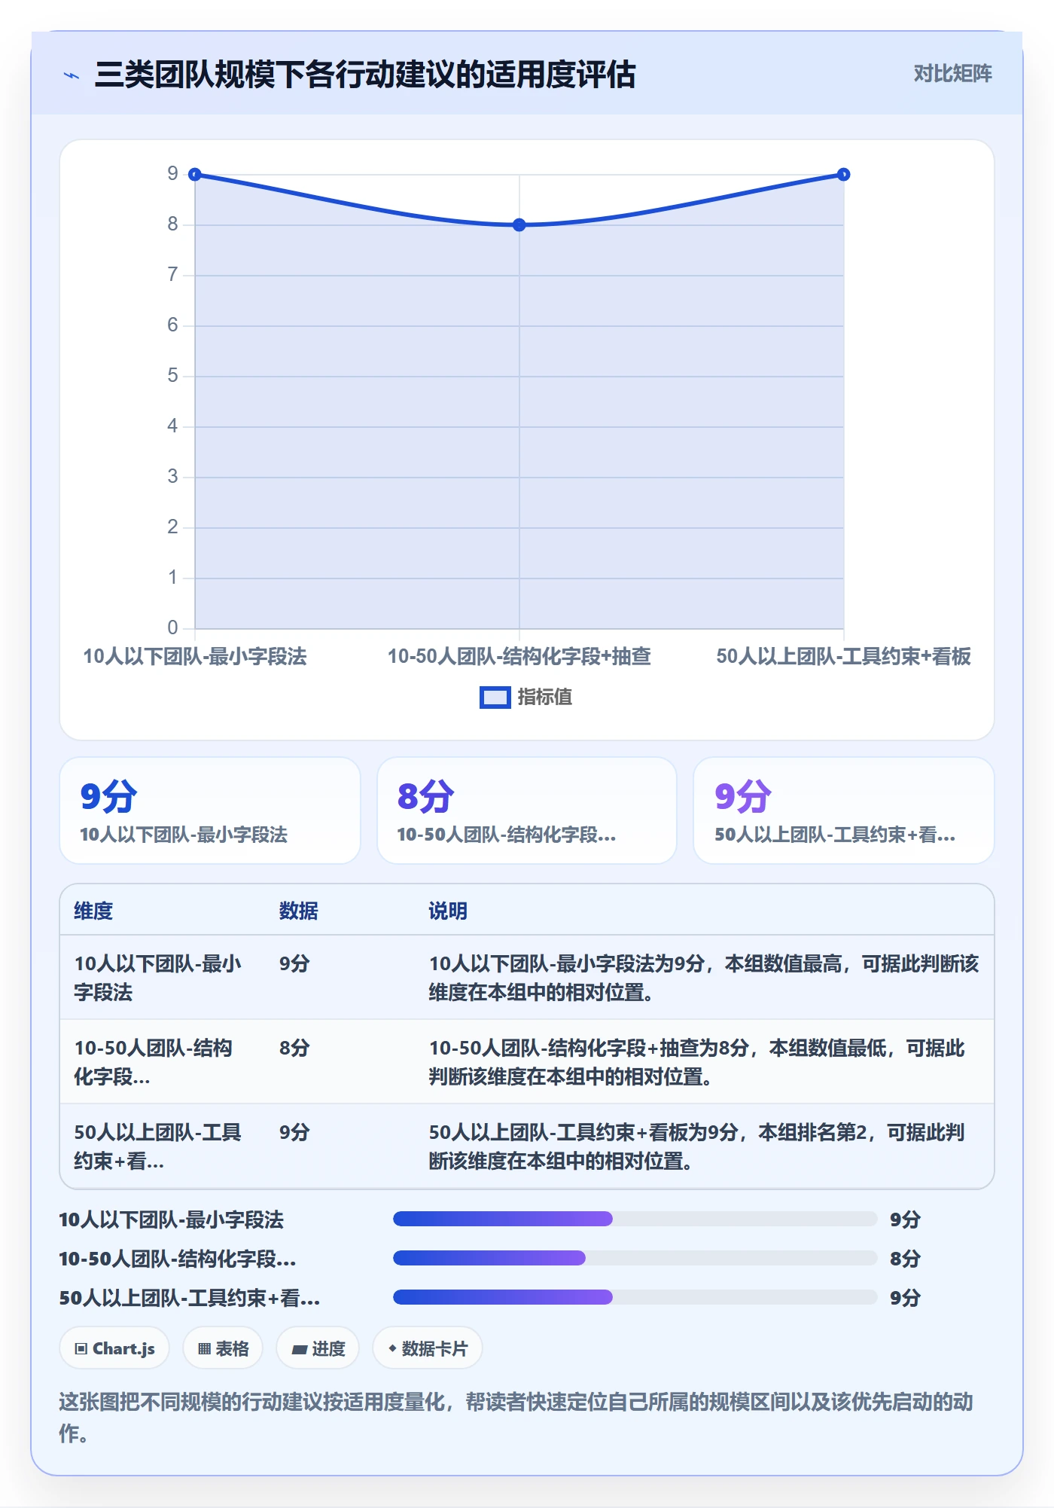
Task: Select the 数据卡片 tag chip
Action: coord(427,1348)
